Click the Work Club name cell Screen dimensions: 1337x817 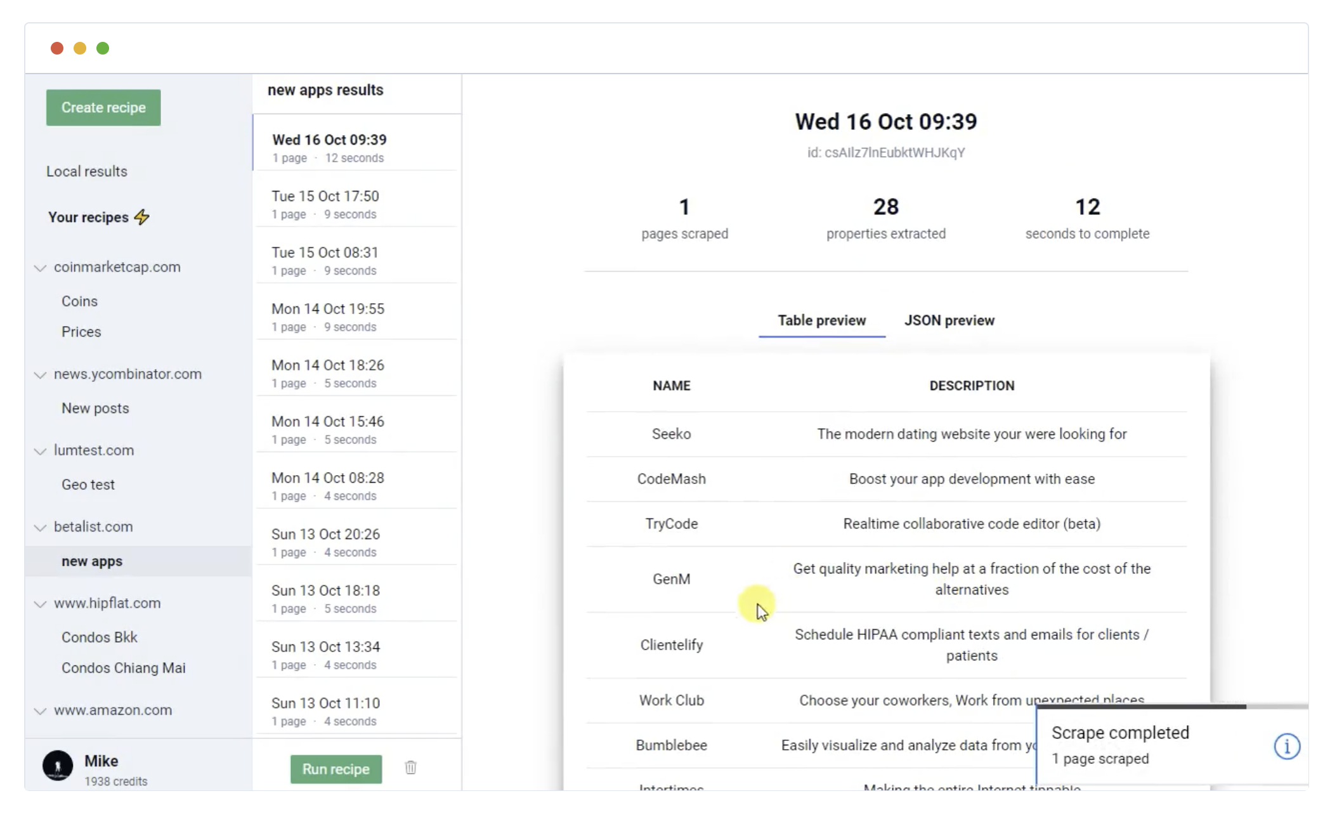coord(672,700)
